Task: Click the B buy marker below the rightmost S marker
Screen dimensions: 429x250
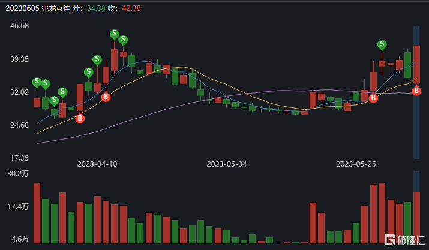Action: pos(373,97)
